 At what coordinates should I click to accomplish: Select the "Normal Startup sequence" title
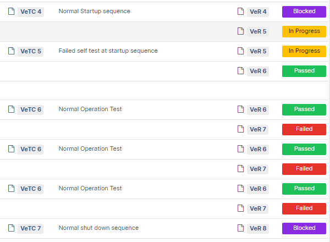tap(94, 12)
